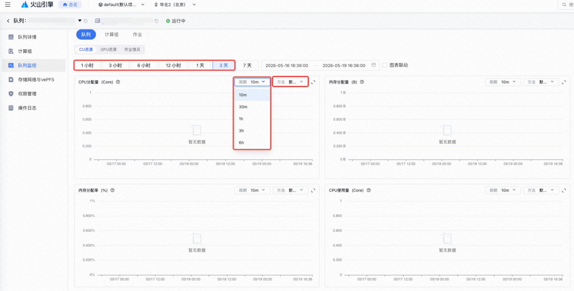Click the ID badge icon

pos(98,21)
